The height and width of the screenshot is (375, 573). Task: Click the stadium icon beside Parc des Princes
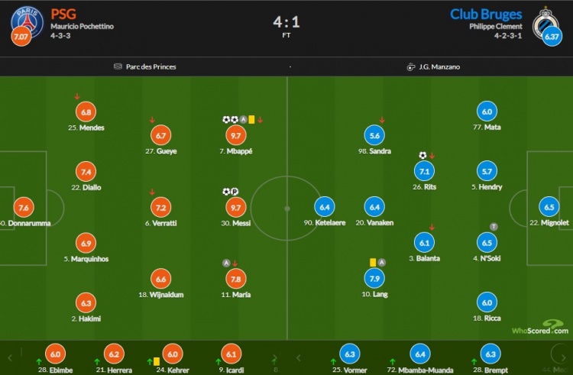pyautogui.click(x=118, y=66)
